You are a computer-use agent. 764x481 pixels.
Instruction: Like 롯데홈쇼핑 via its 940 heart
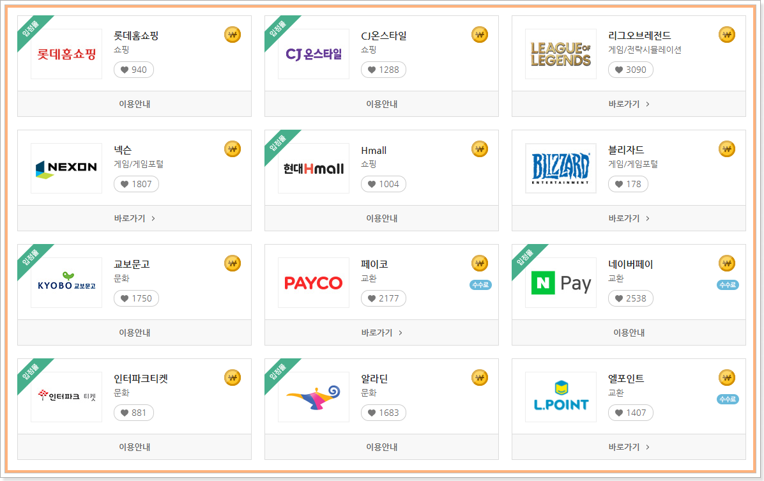[x=134, y=70]
